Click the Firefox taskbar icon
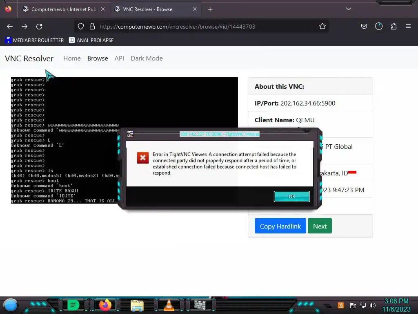Image resolution: width=418 pixels, height=314 pixels. 105,305
